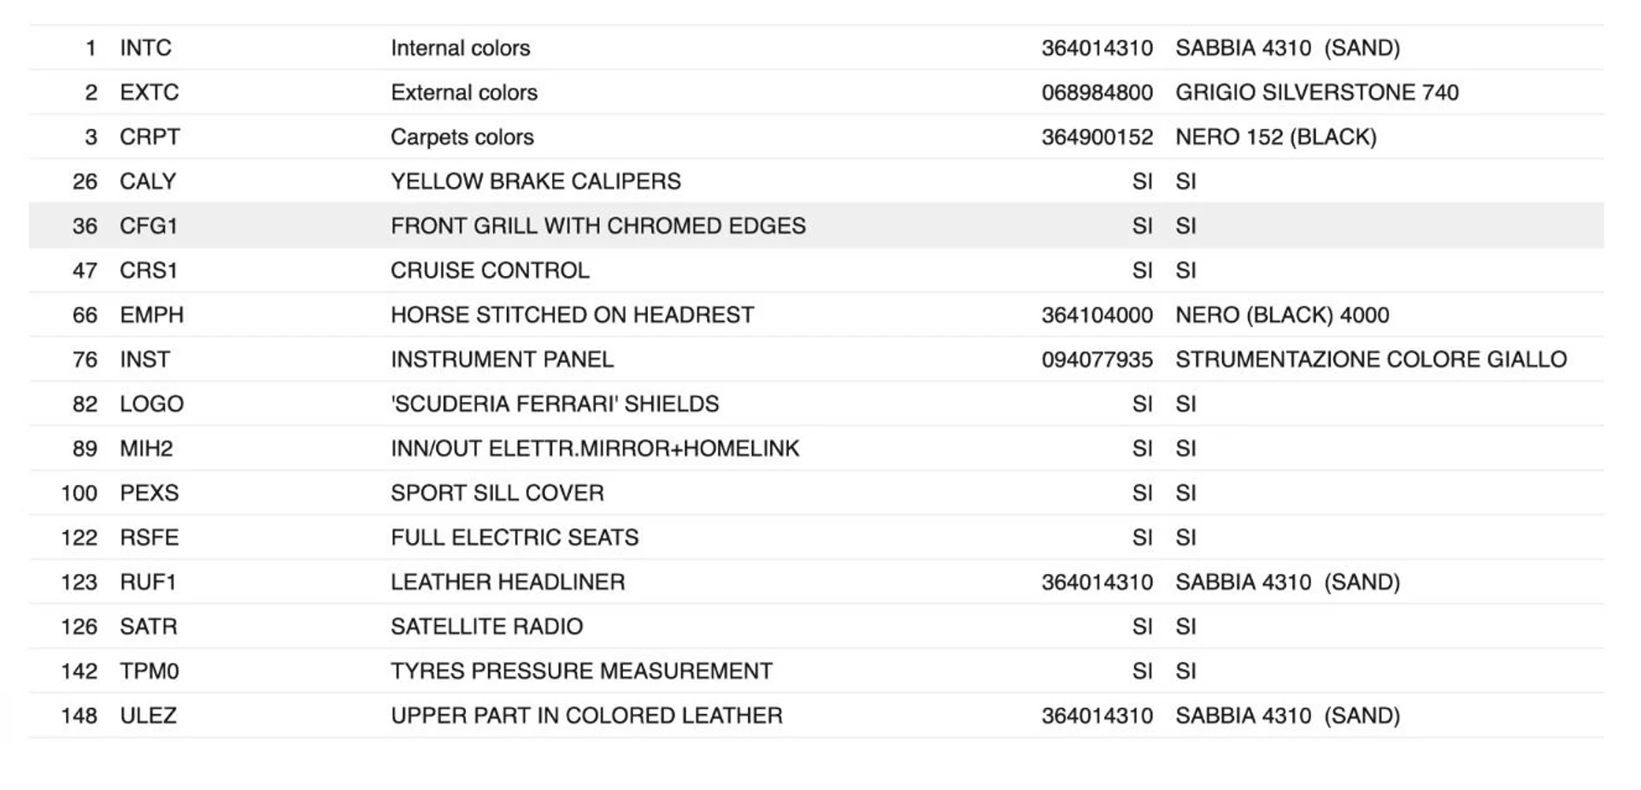The image size is (1641, 790).
Task: Click the FULL ELECTRIC SEATS row
Action: pyautogui.click(x=816, y=536)
